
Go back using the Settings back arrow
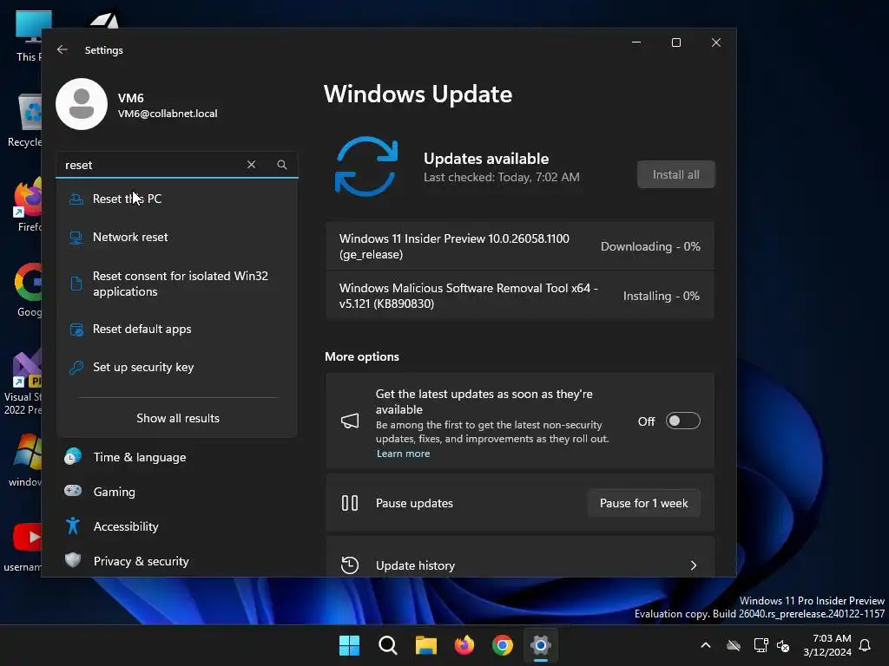pyautogui.click(x=63, y=49)
